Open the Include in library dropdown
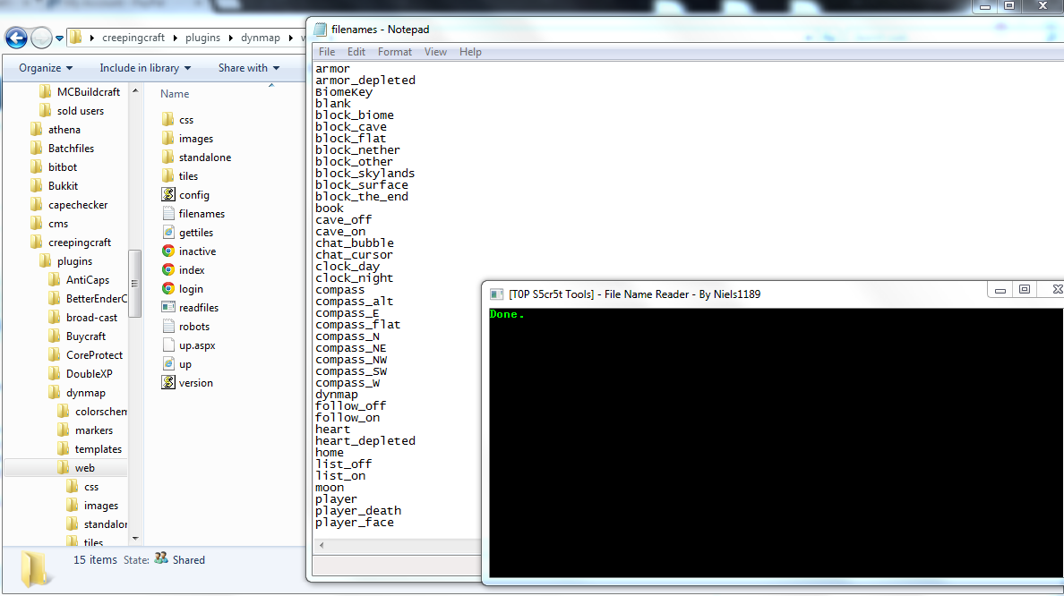This screenshot has height=596, width=1064. coord(145,68)
